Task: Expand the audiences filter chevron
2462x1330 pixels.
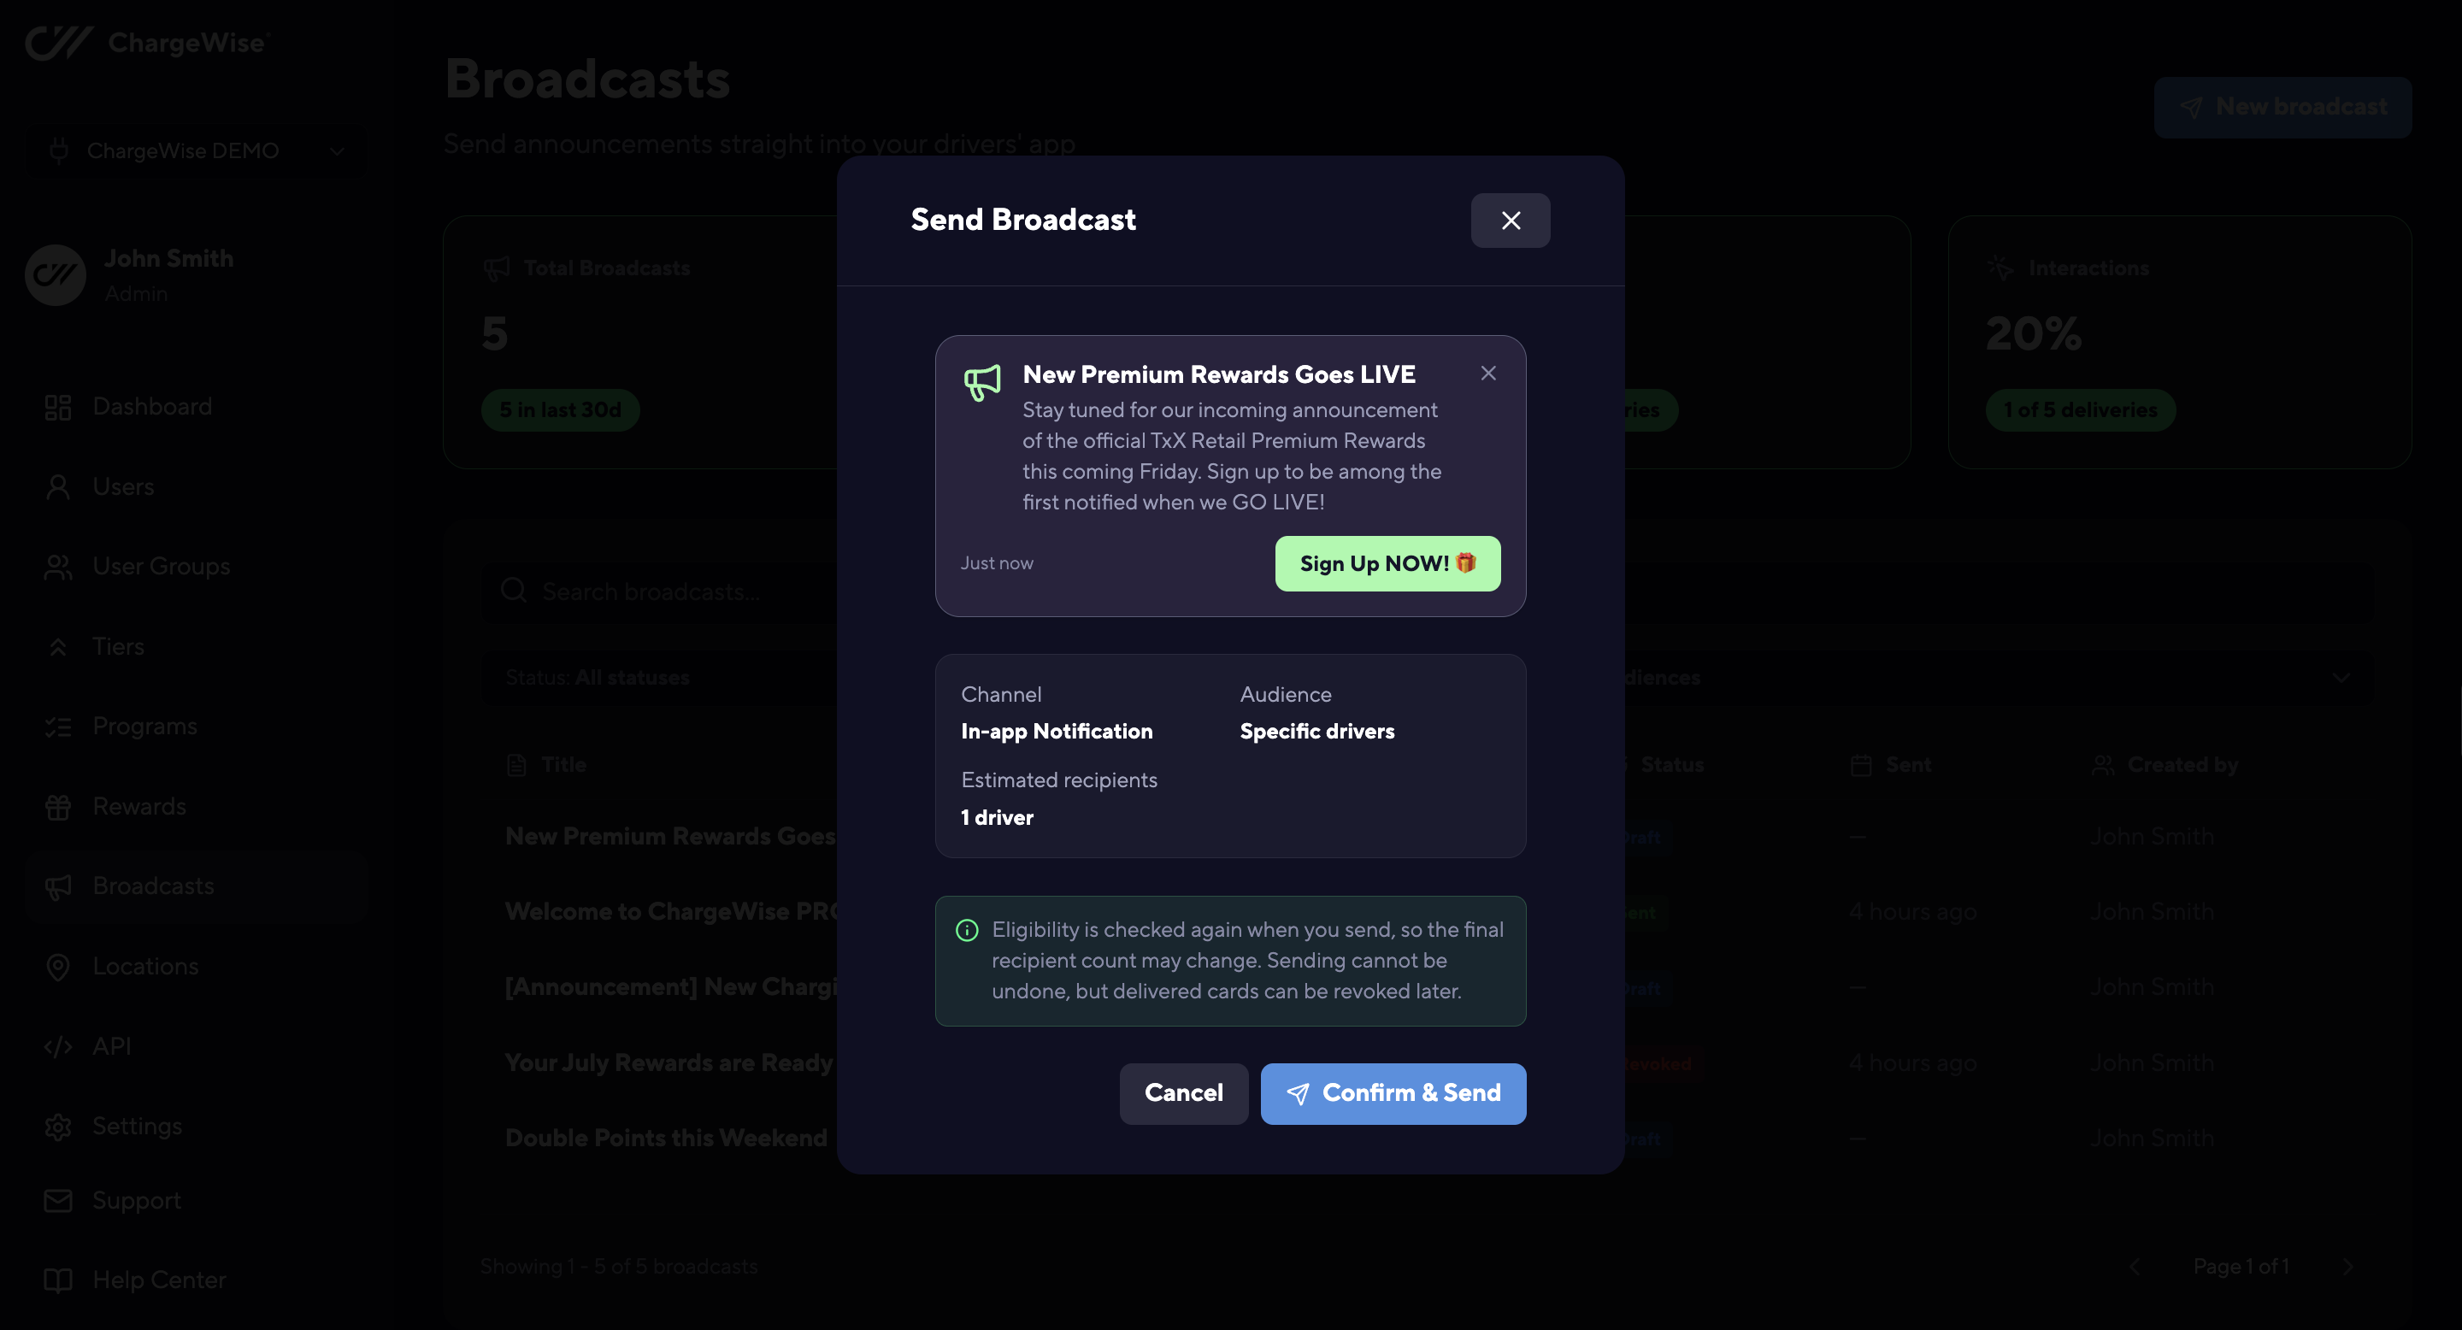Action: [2341, 678]
